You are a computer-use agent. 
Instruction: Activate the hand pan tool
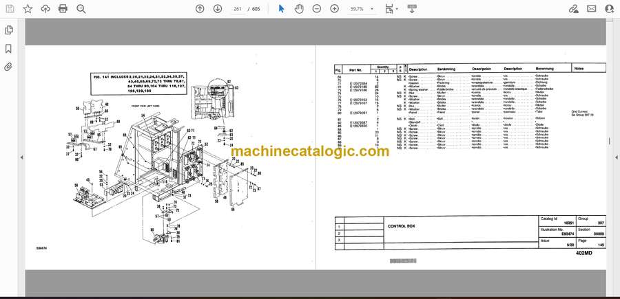point(299,9)
